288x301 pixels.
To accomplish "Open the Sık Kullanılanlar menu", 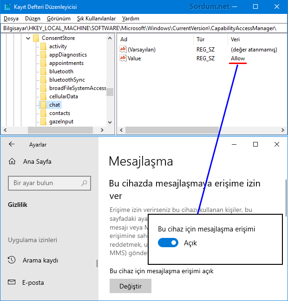I will point(96,19).
